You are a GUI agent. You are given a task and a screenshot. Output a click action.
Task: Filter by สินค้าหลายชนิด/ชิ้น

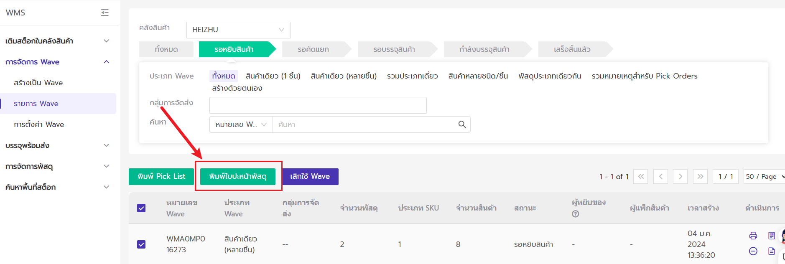pyautogui.click(x=478, y=76)
